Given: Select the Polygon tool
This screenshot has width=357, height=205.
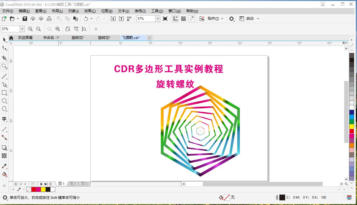Looking at the screenshot, I should pos(4,109).
